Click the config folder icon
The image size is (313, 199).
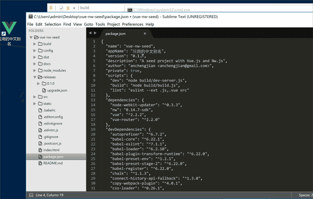click(x=40, y=50)
